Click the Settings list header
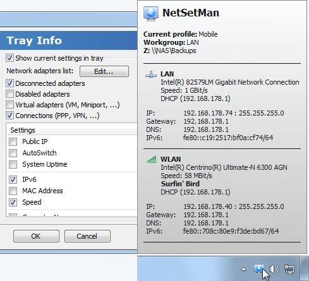The height and width of the screenshot is (281, 309). pyautogui.click(x=71, y=130)
